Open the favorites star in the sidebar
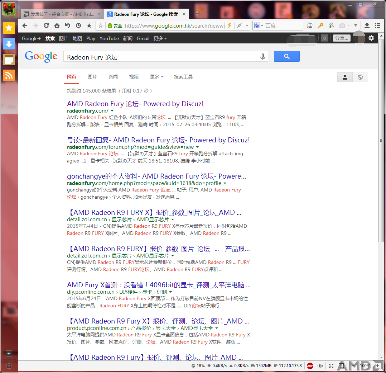 coord(9,28)
